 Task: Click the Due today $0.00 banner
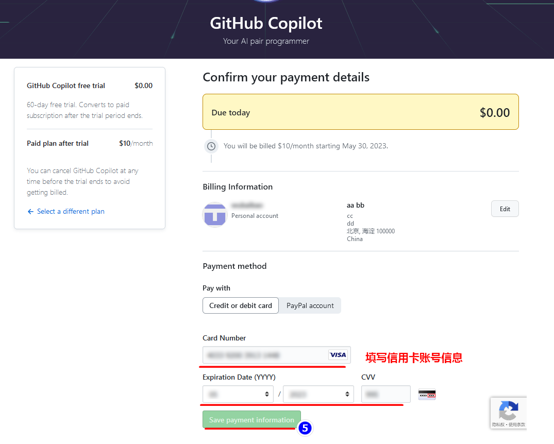click(x=360, y=112)
